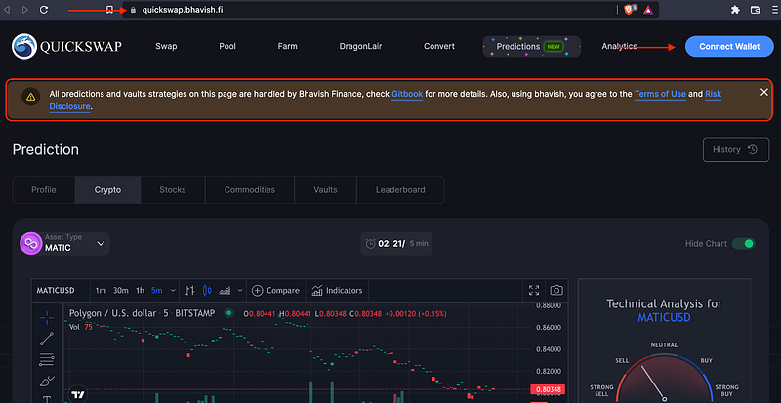Image resolution: width=781 pixels, height=403 pixels.
Task: Click the MATIC asset purple icon
Action: pos(31,244)
